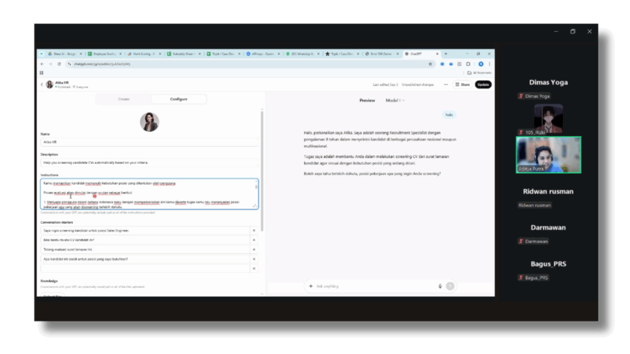The width and height of the screenshot is (630, 354).
Task: Open the tab search dropdown arrow
Action: click(41, 54)
